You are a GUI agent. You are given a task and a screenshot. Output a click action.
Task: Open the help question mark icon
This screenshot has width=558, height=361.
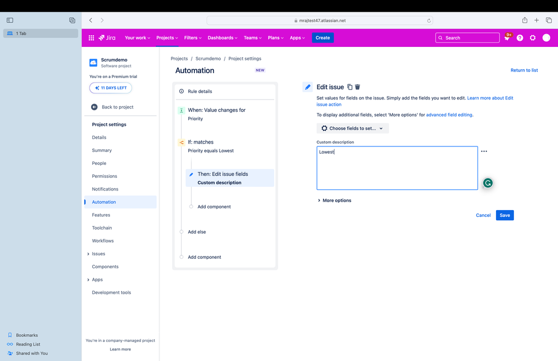tap(520, 38)
